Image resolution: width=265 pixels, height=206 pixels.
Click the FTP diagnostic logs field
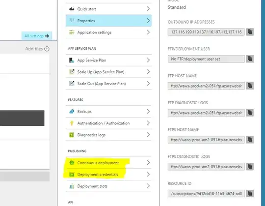tap(206, 113)
